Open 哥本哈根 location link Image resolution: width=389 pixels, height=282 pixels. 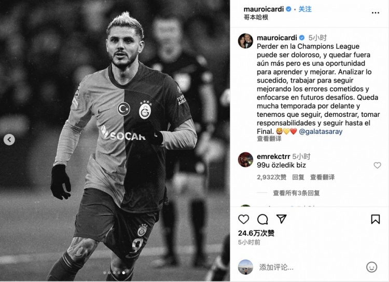click(256, 17)
